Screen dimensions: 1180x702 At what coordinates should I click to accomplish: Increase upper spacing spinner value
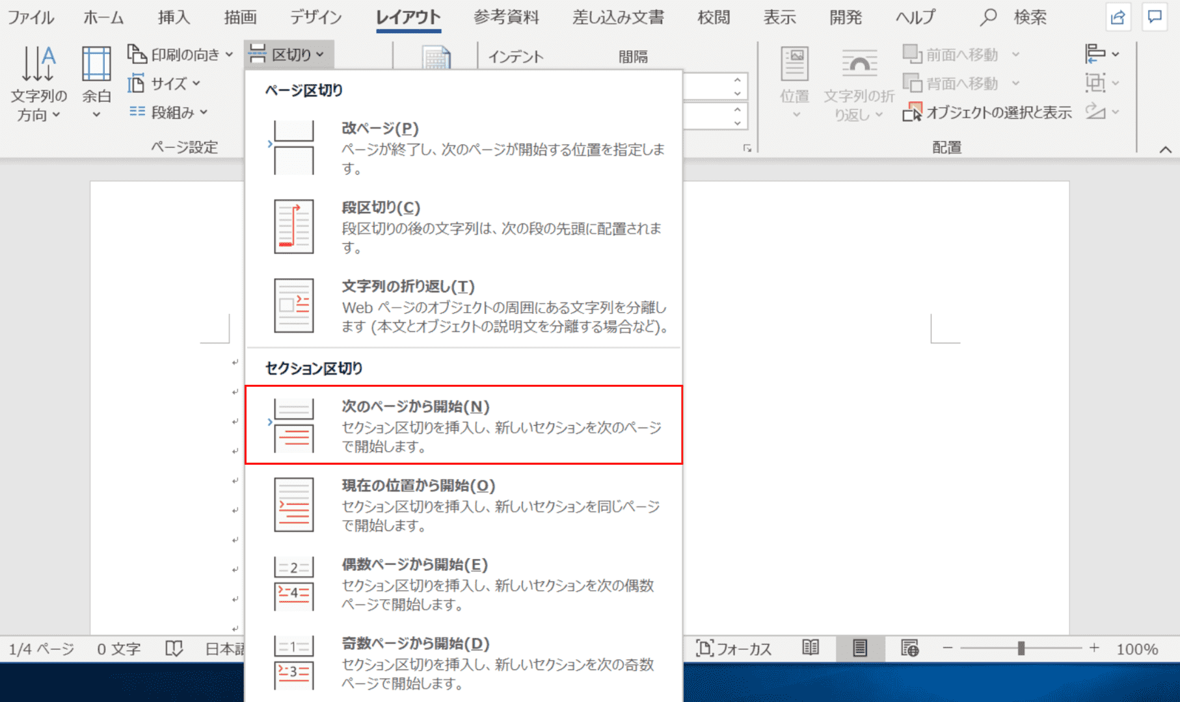(737, 80)
